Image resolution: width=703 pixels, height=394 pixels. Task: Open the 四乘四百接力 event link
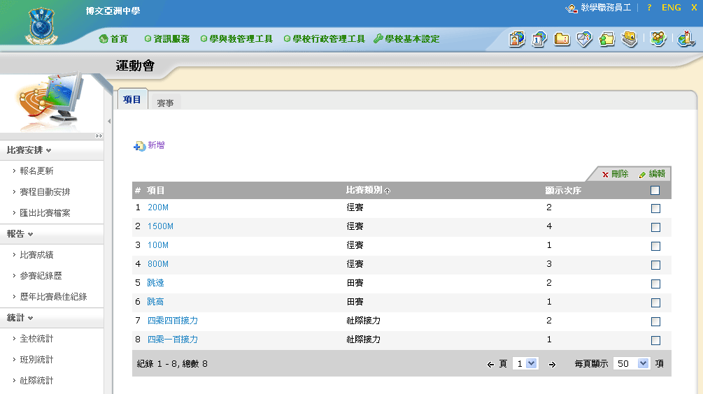(172, 321)
